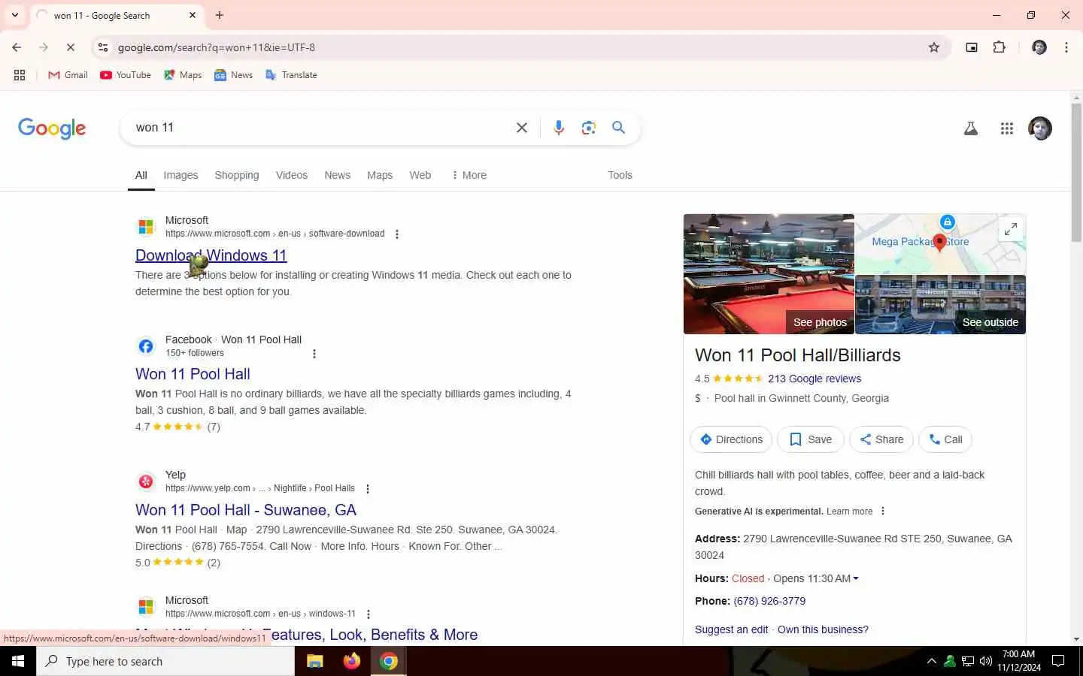
Task: Open the Chrome extensions puzzle icon
Action: pyautogui.click(x=999, y=47)
